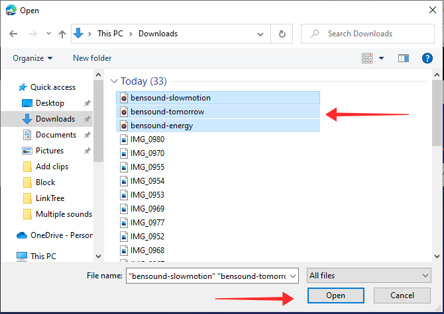Select the IMG_0980 file
The image size is (444, 314).
pos(147,139)
